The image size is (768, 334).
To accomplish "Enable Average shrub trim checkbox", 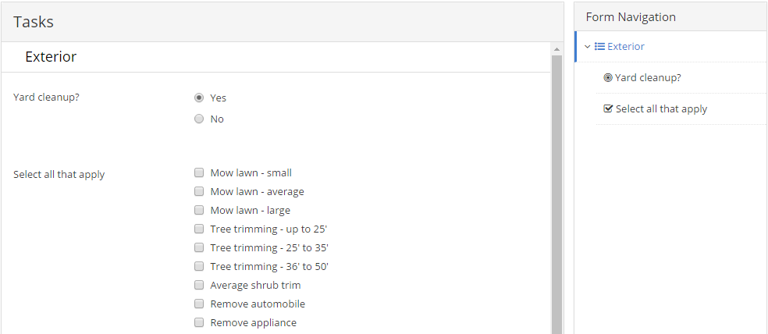I will [199, 285].
